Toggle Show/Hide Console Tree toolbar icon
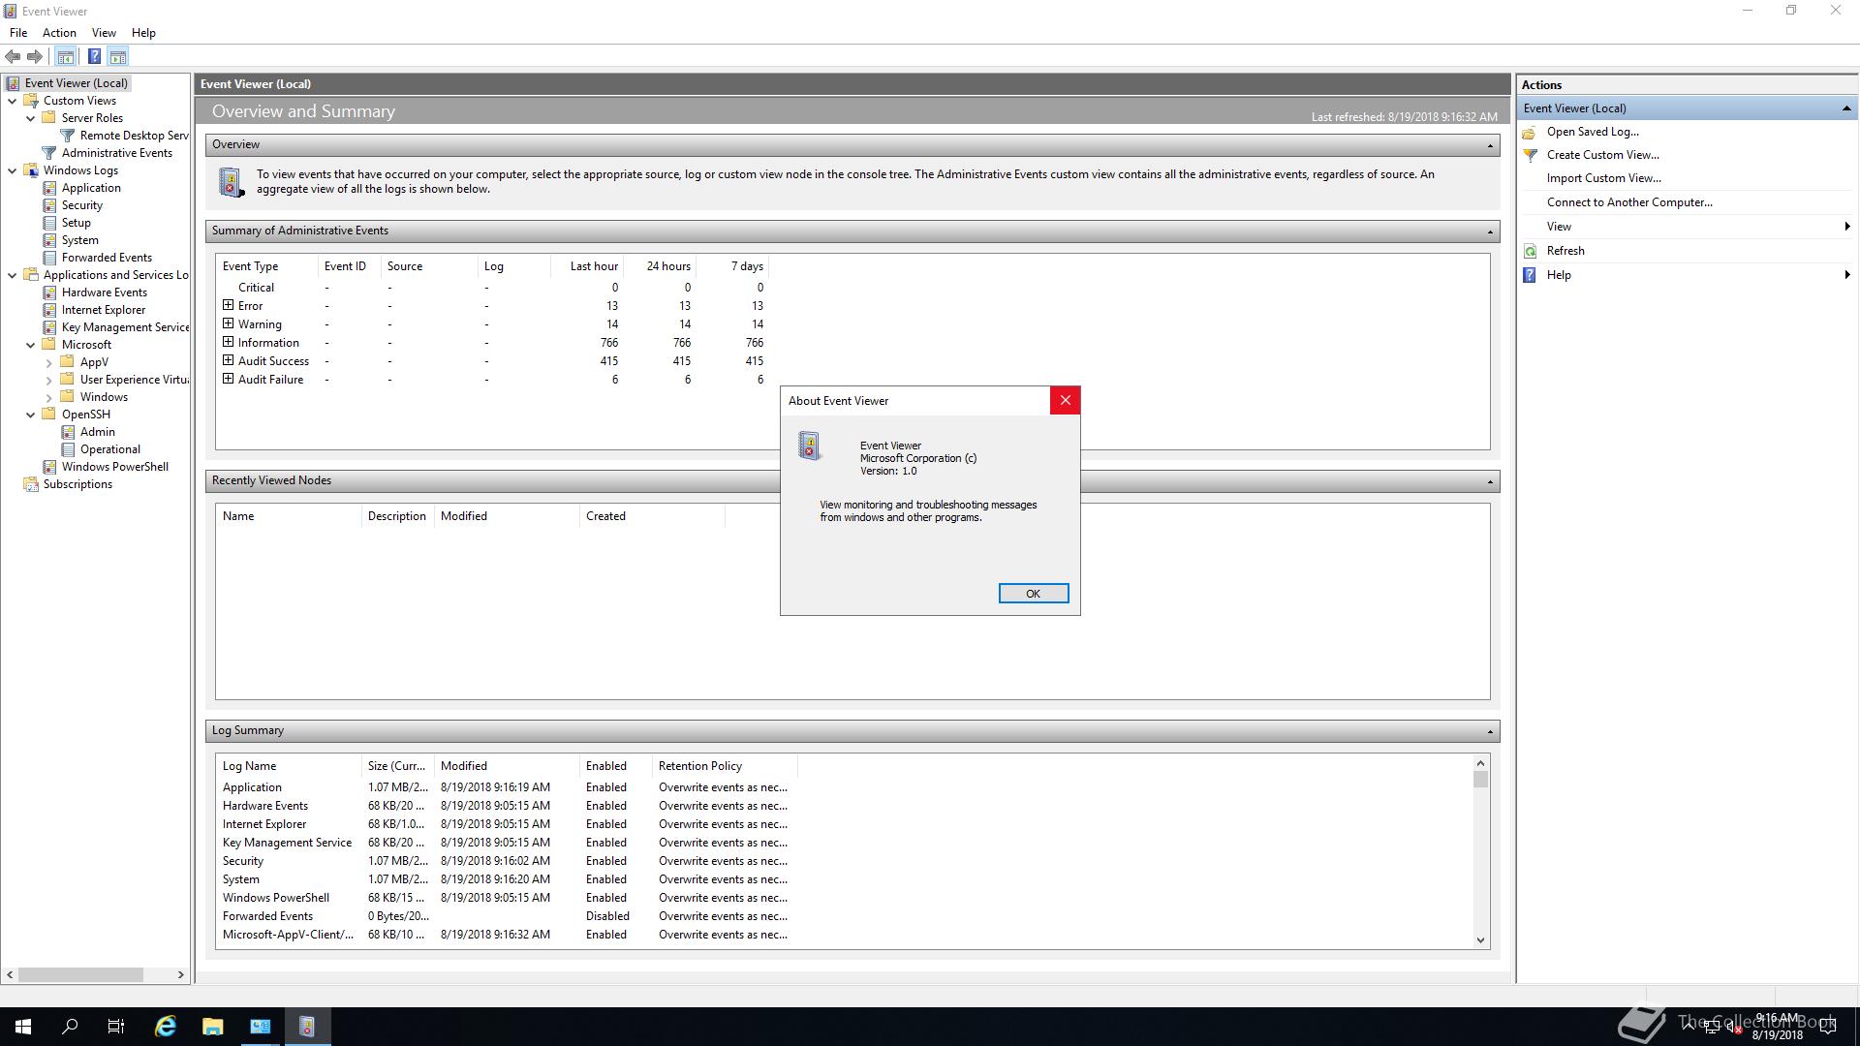 [65, 56]
